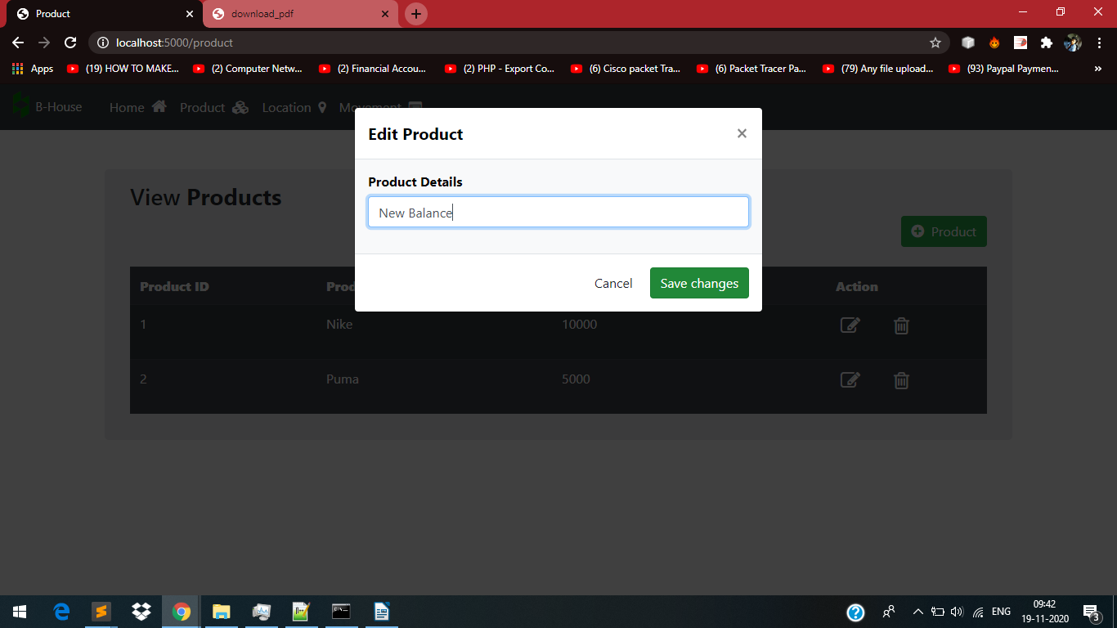The width and height of the screenshot is (1117, 628).
Task: Open the volume control in system tray
Action: [958, 612]
